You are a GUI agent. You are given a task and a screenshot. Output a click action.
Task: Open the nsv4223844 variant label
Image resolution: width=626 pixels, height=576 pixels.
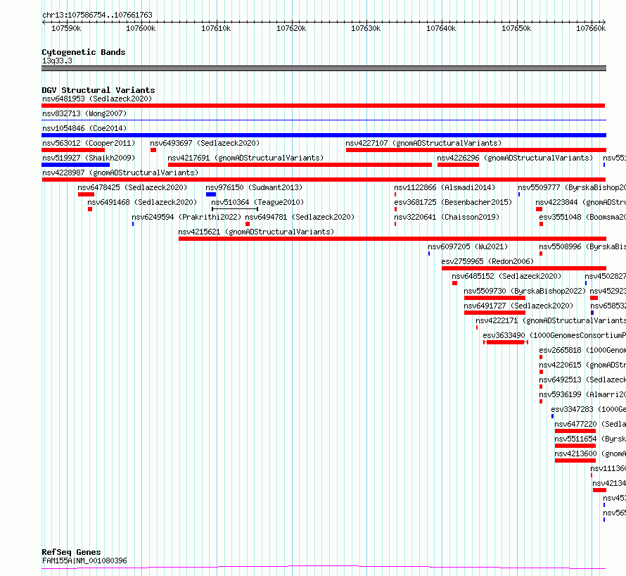pos(580,202)
